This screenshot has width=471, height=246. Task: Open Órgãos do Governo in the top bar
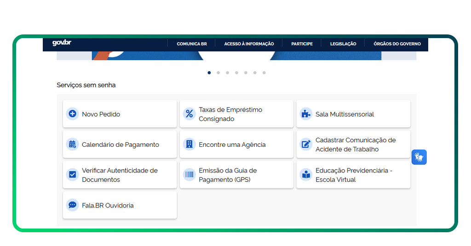(x=397, y=44)
